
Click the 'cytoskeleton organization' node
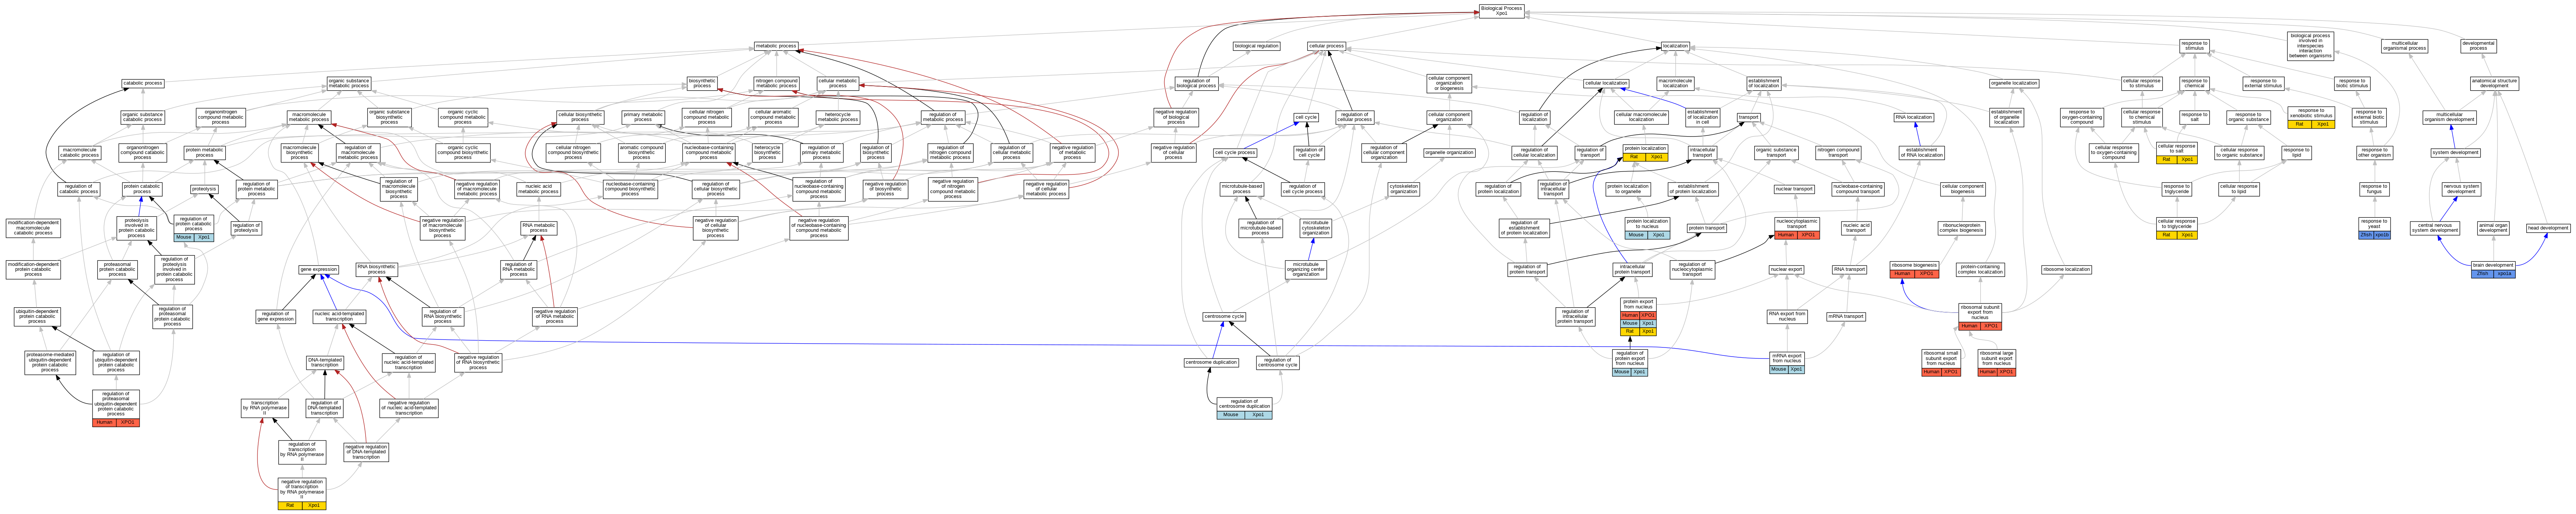(x=1403, y=188)
